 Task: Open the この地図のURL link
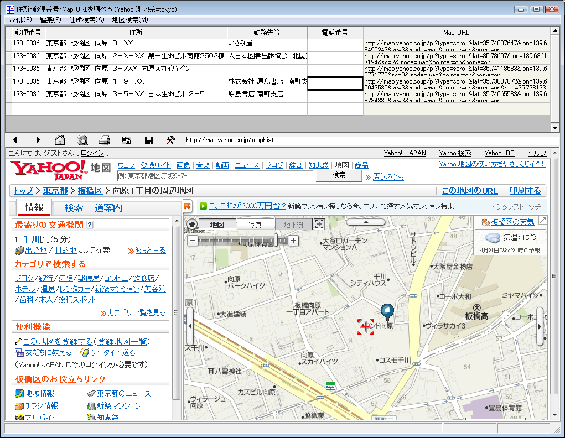pyautogui.click(x=470, y=191)
